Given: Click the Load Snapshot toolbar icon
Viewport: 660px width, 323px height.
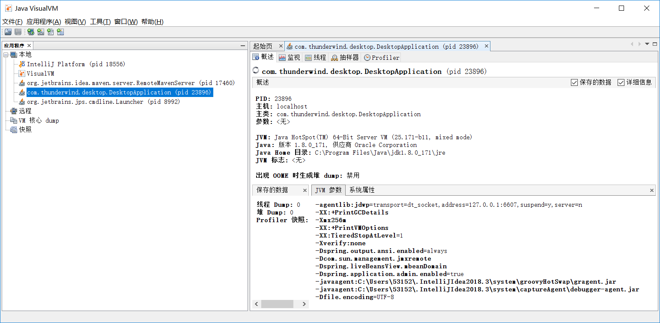Looking at the screenshot, I should (x=8, y=32).
